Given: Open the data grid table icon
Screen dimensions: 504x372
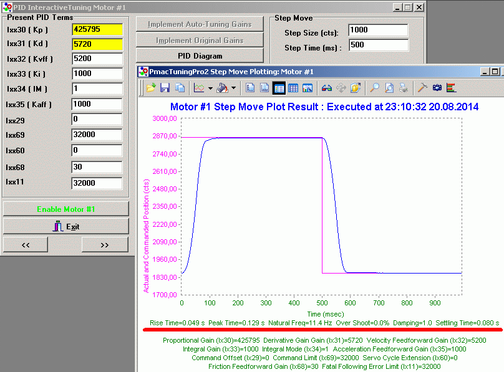Looking at the screenshot, I should (x=293, y=88).
